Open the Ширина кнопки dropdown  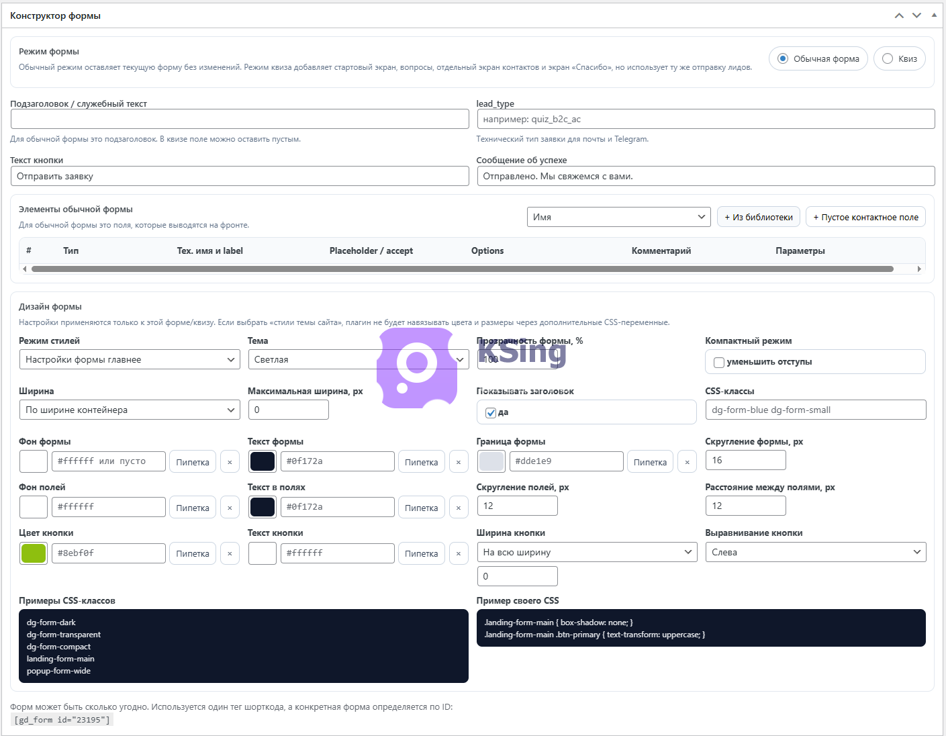coord(587,552)
